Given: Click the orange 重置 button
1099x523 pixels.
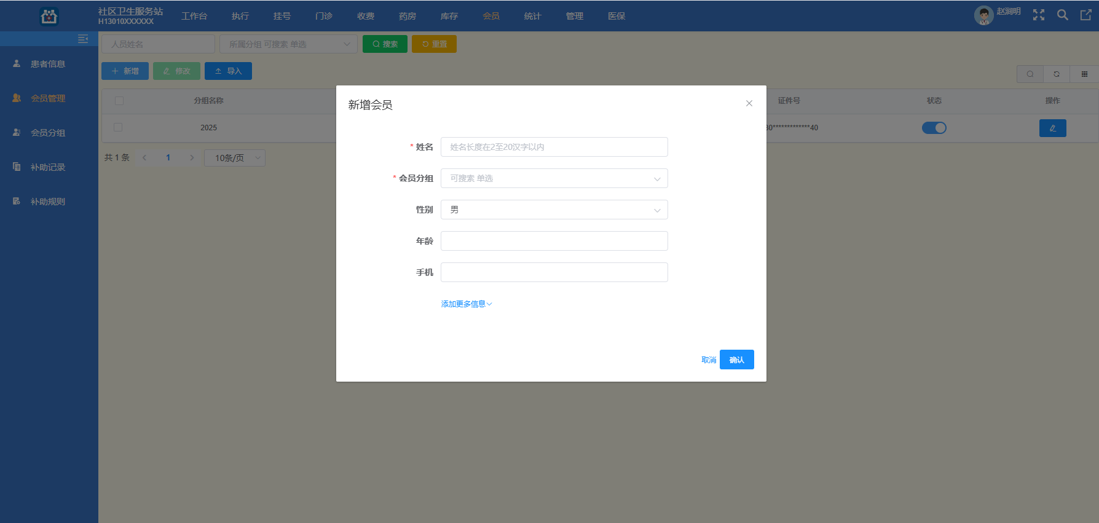Looking at the screenshot, I should click(434, 44).
